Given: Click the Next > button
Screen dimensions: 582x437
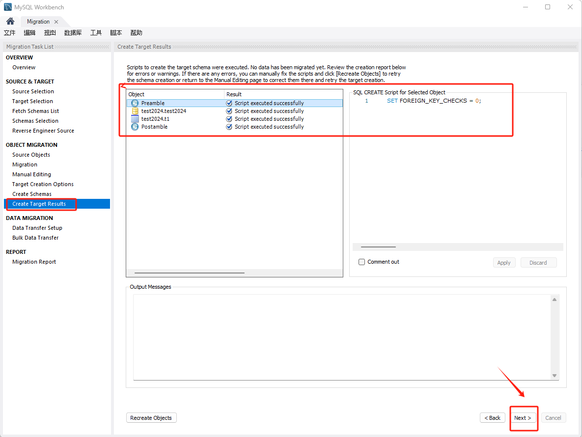Looking at the screenshot, I should point(523,418).
